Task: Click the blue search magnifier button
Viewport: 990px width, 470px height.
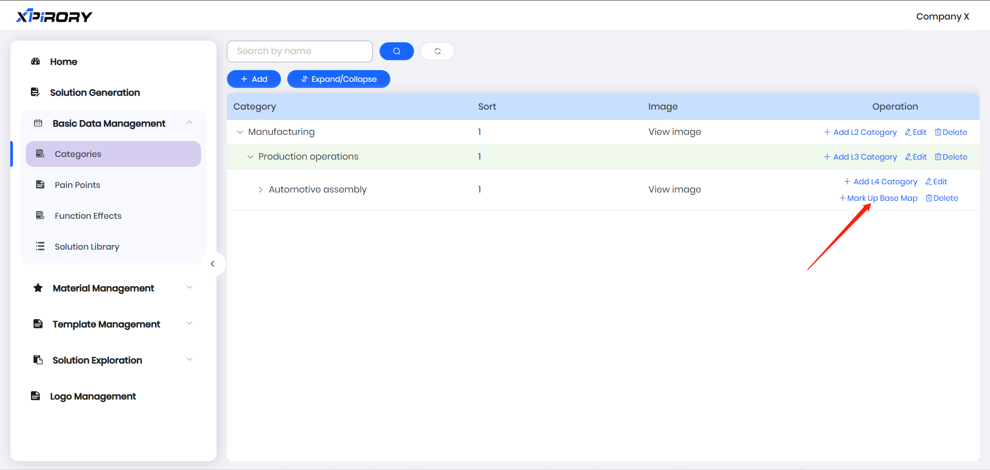Action: [x=397, y=51]
